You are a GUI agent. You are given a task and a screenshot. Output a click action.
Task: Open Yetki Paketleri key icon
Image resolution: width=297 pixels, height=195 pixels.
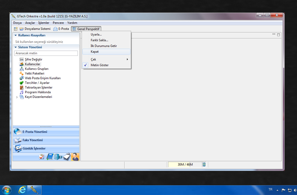tap(22, 74)
